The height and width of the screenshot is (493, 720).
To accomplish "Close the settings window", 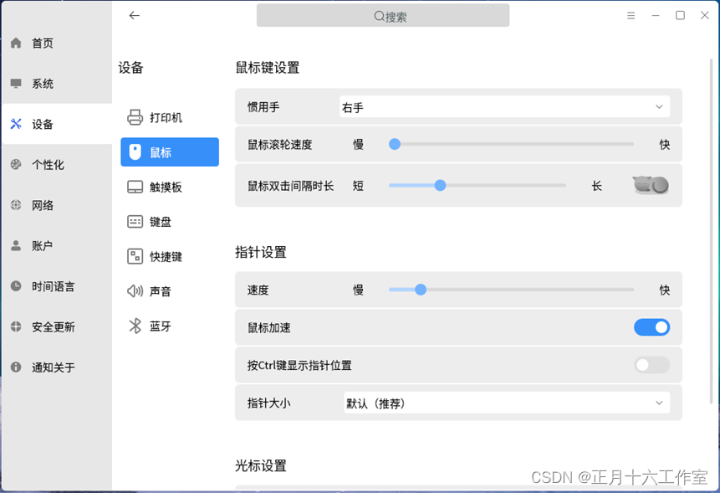I will (704, 15).
